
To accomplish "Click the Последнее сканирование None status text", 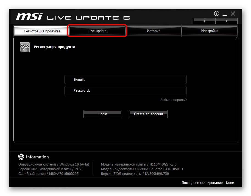I will [x=208, y=183].
